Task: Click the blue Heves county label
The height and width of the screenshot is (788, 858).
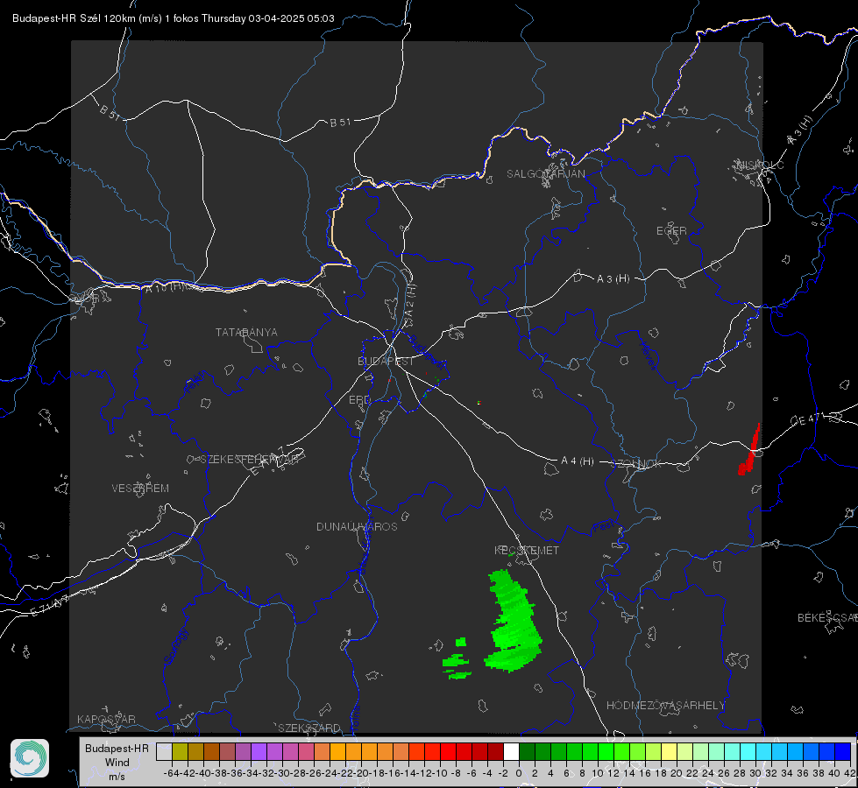Action: [x=648, y=356]
